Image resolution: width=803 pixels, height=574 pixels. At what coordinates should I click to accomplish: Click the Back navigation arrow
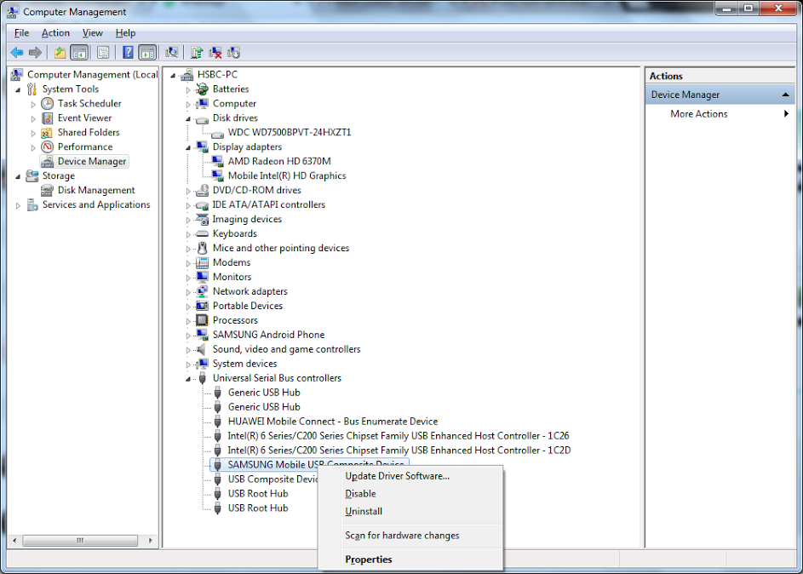pyautogui.click(x=16, y=52)
